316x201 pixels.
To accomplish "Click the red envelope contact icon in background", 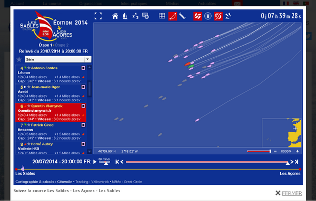I will 237,3.
